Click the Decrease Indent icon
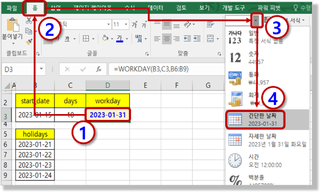321x193 pixels. [x=187, y=38]
